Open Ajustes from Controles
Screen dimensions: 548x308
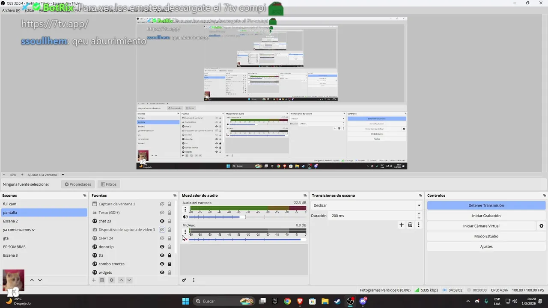(x=486, y=246)
